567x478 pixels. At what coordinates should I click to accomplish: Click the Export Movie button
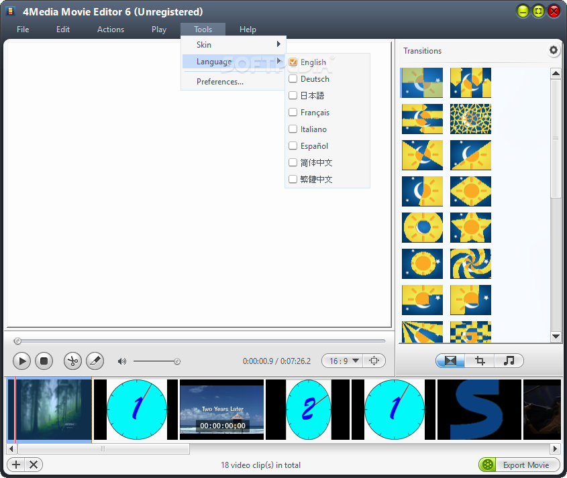519,465
